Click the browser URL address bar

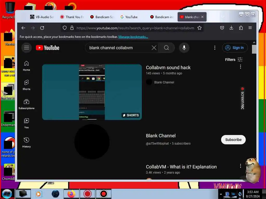135,28
